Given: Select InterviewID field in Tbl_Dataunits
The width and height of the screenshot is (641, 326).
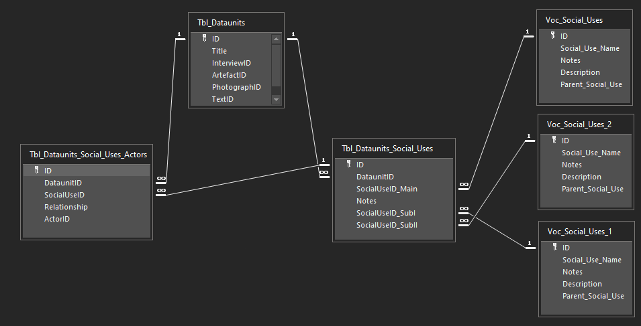Looking at the screenshot, I should pos(231,63).
